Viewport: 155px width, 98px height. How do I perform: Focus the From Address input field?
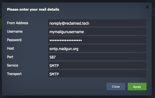pos(97,23)
